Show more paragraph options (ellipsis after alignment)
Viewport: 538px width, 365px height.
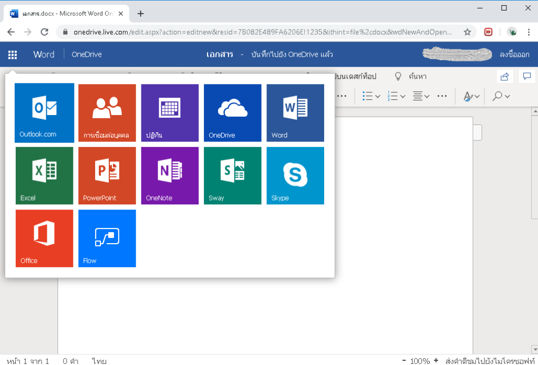(x=442, y=97)
